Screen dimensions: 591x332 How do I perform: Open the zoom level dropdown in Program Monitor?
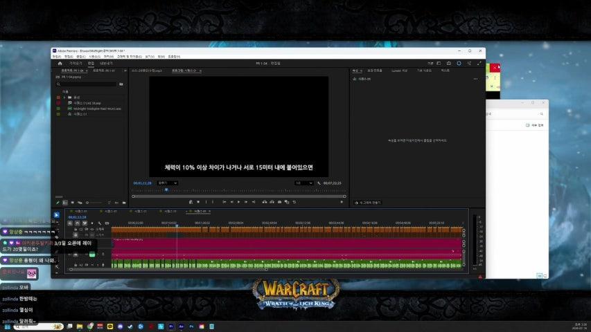[168, 183]
